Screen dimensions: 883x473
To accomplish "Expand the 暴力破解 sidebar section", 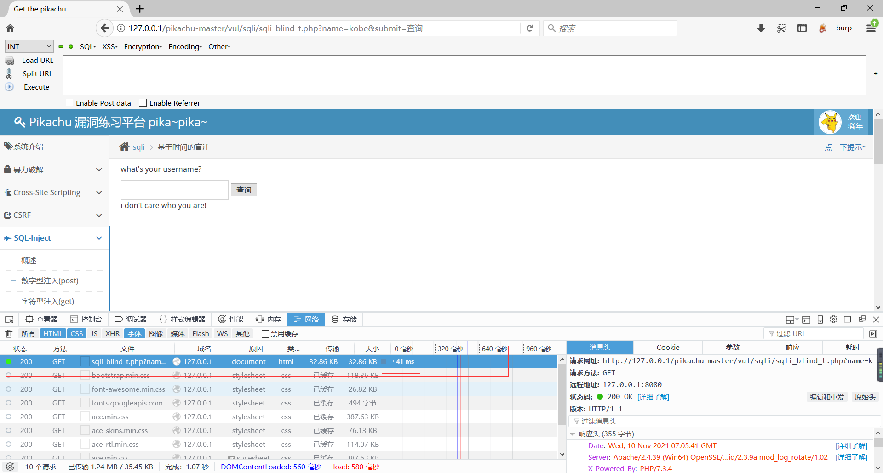I will (54, 170).
